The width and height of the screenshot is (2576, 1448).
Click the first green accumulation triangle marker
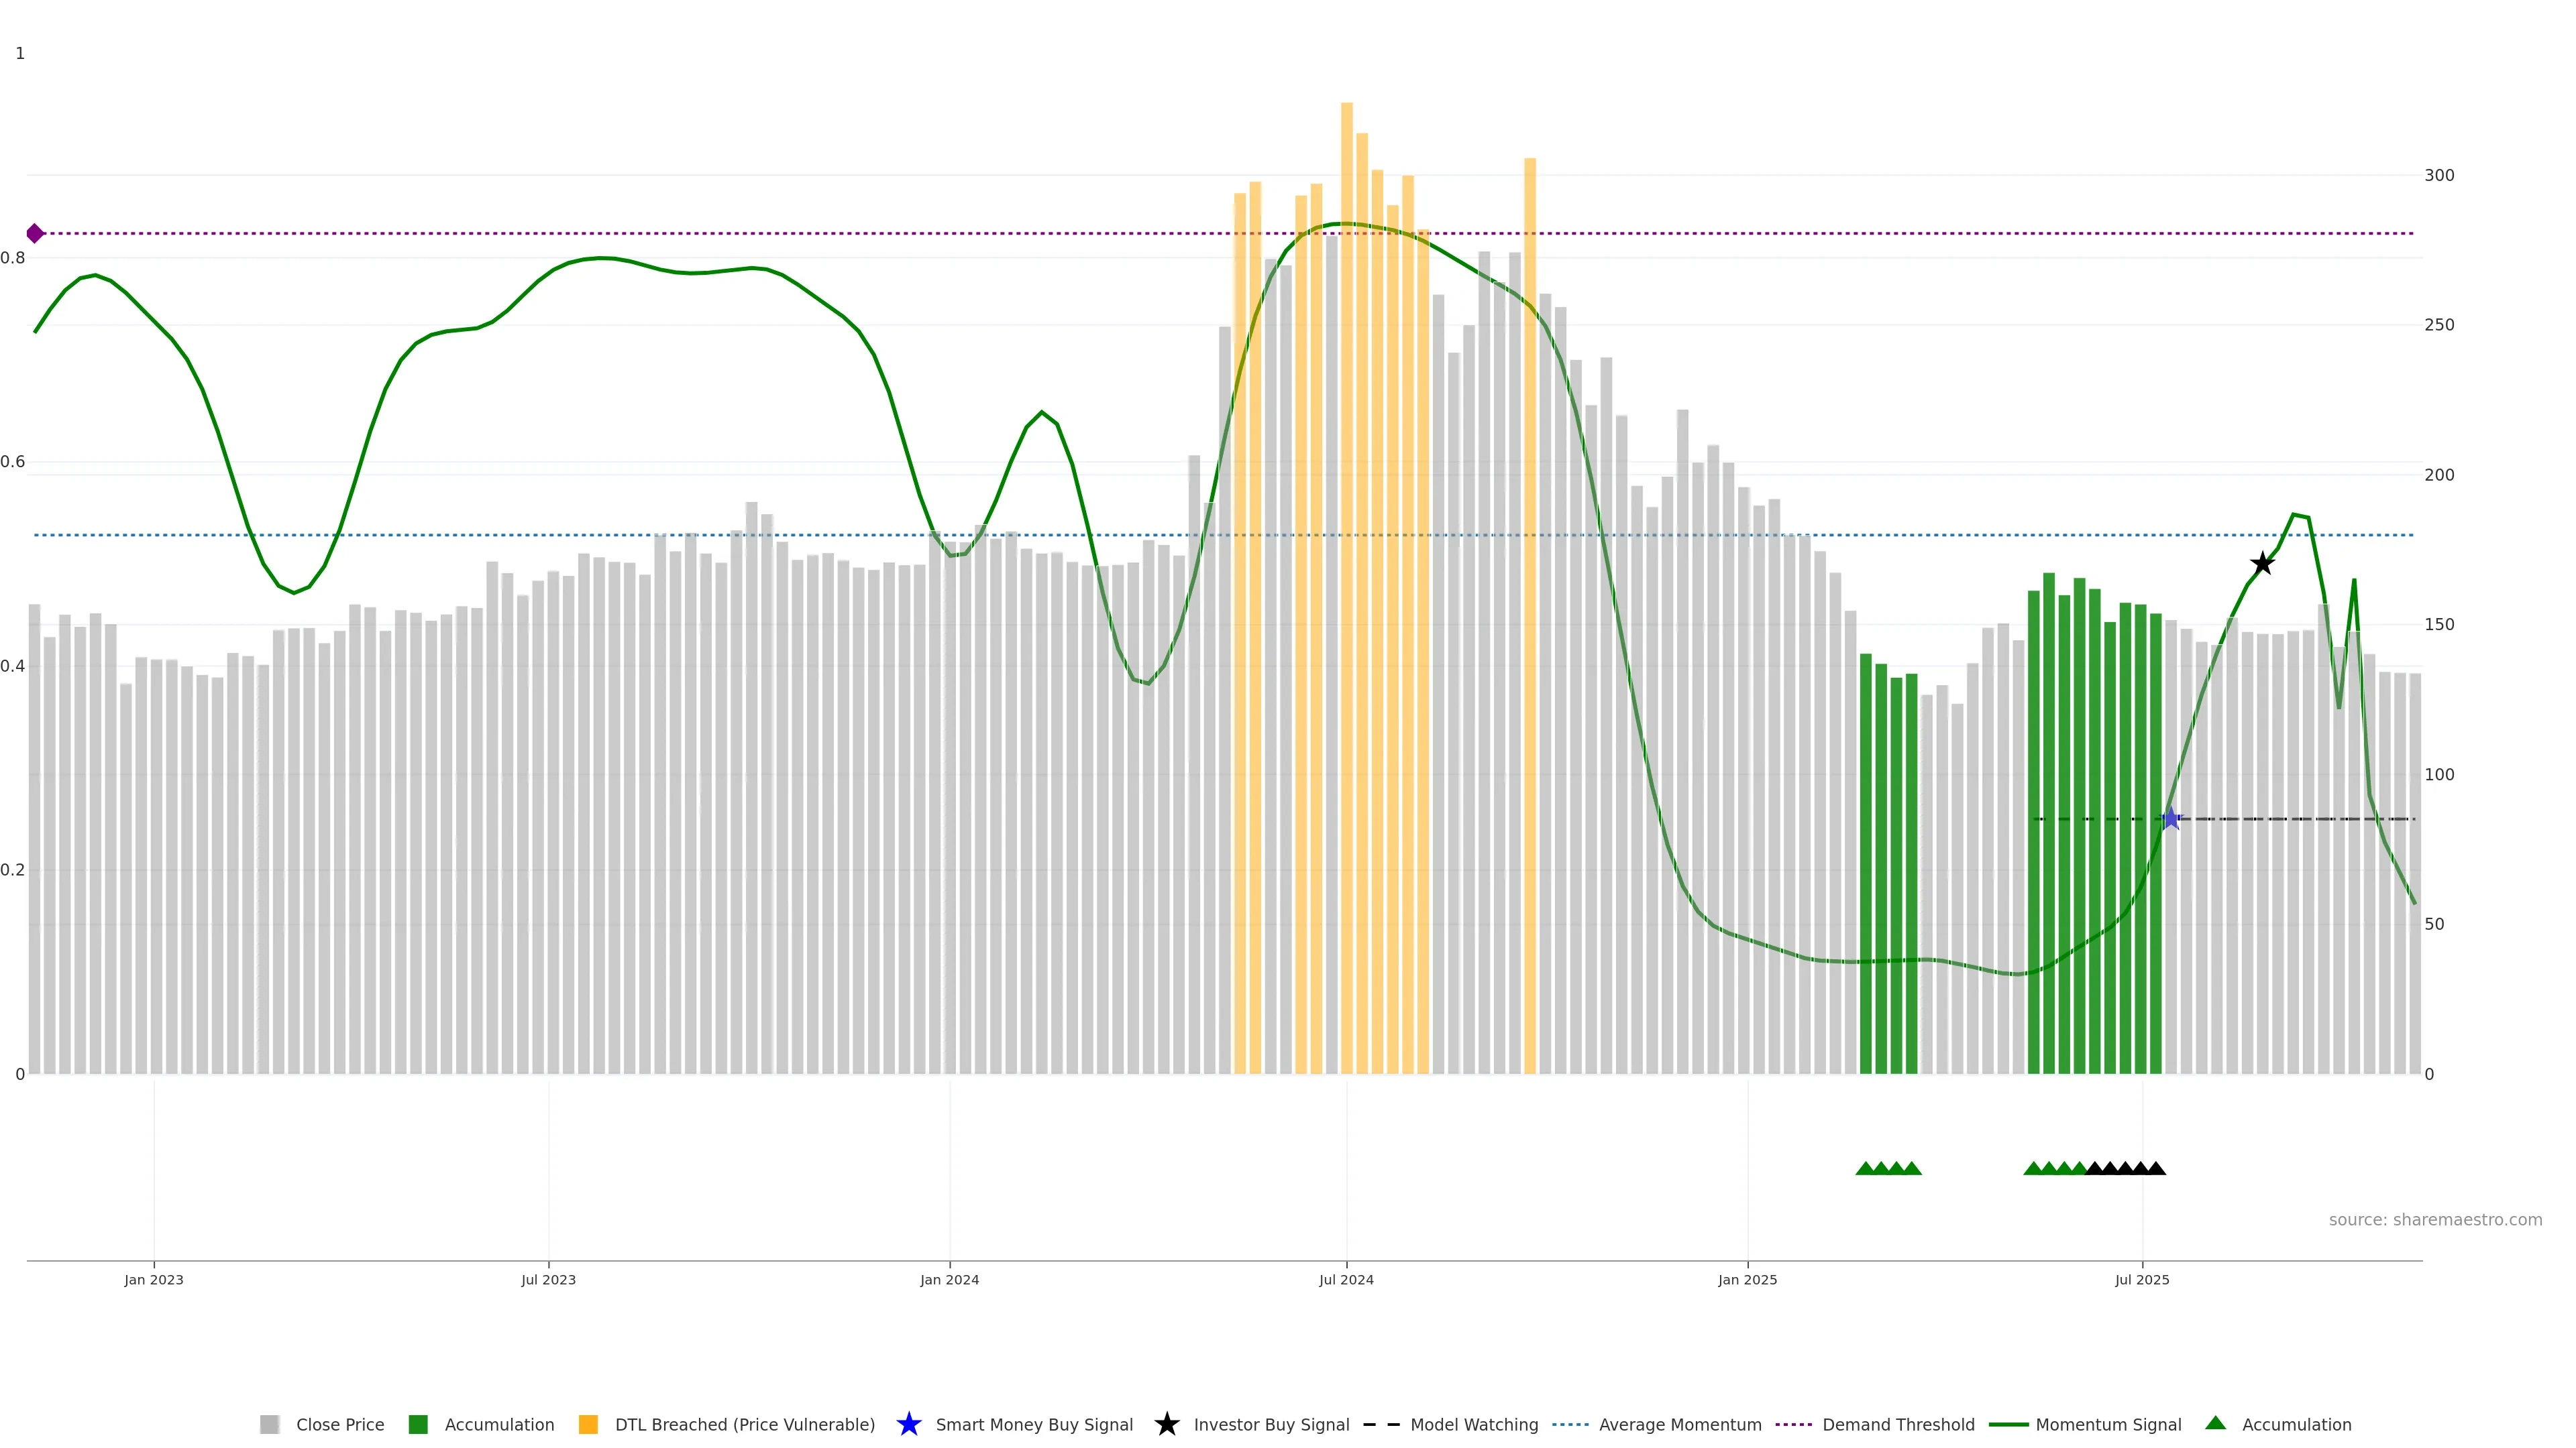pos(1865,1168)
